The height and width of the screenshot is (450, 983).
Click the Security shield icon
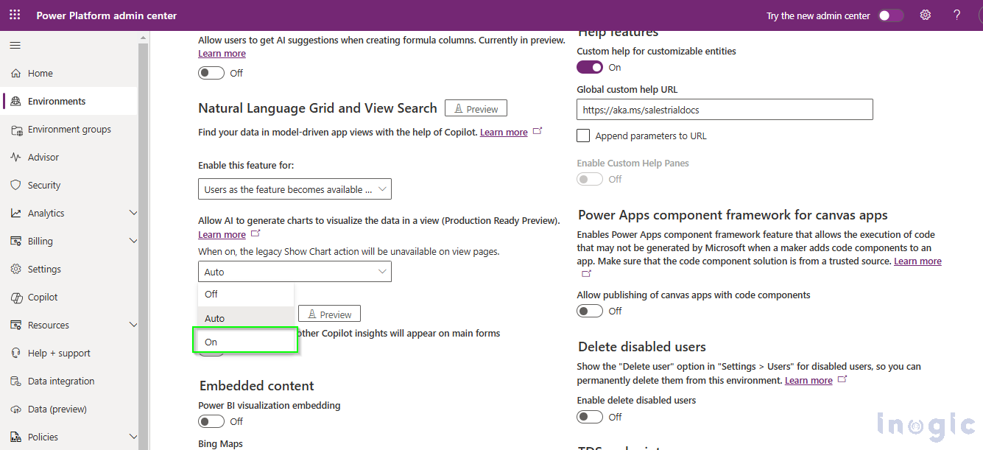15,186
